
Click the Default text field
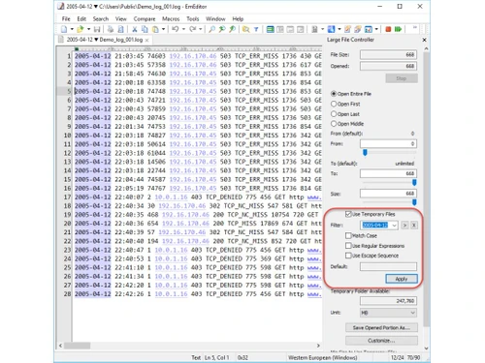388,266
